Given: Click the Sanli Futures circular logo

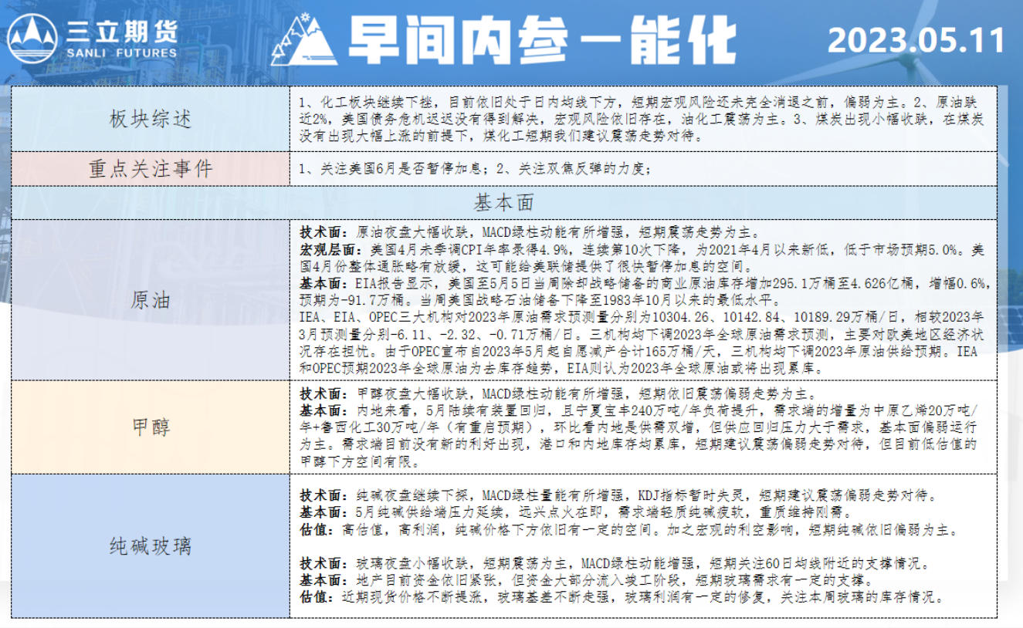Looking at the screenshot, I should 32,39.
